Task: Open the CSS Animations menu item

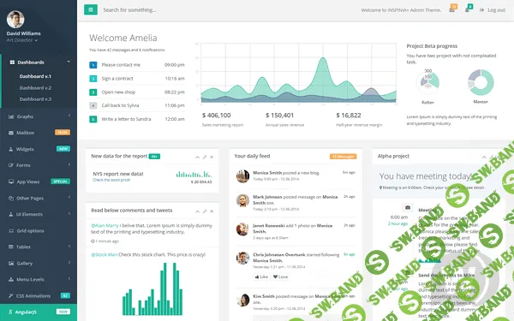Action: [39, 296]
